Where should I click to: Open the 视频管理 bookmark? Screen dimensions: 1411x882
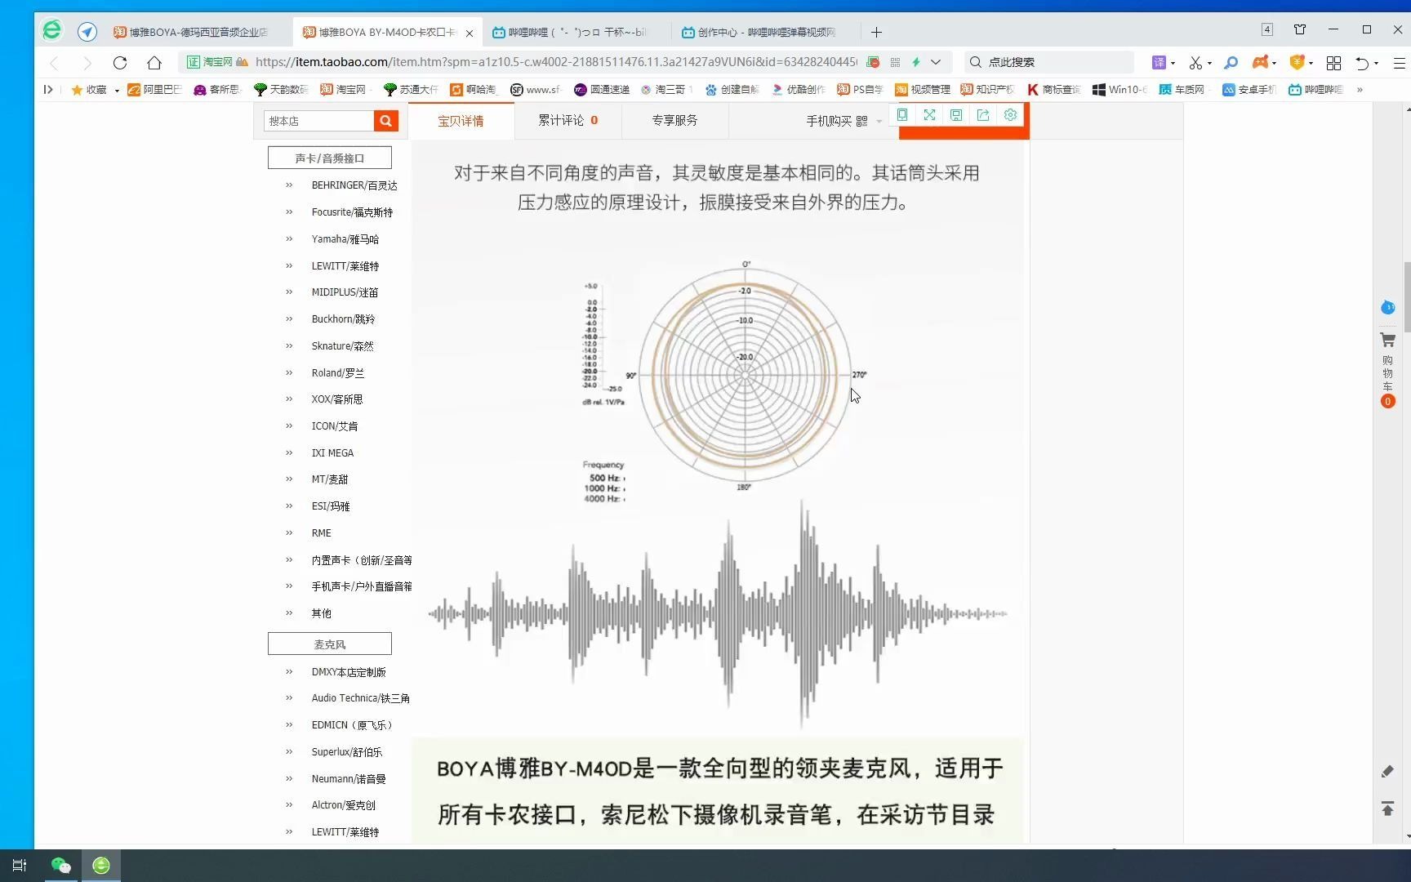(x=923, y=90)
